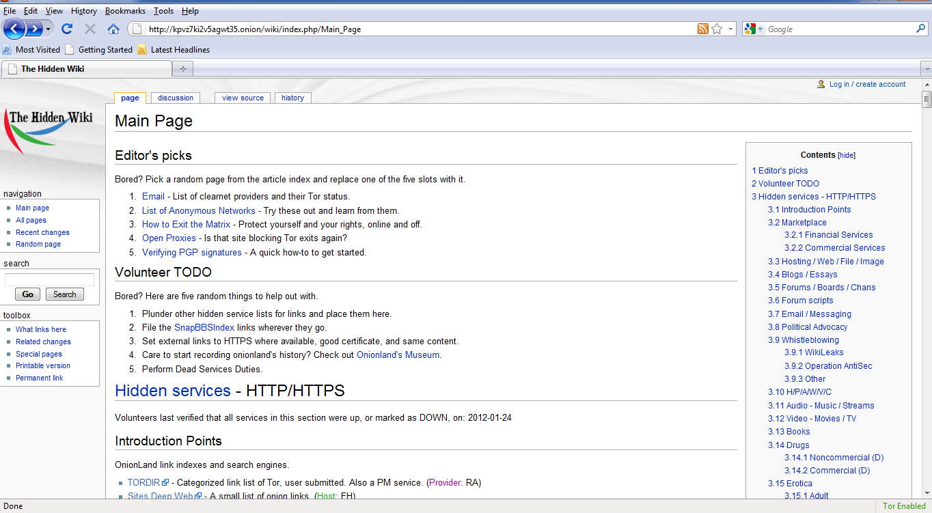
Task: Open the Email editor's pick link
Action: pos(153,197)
